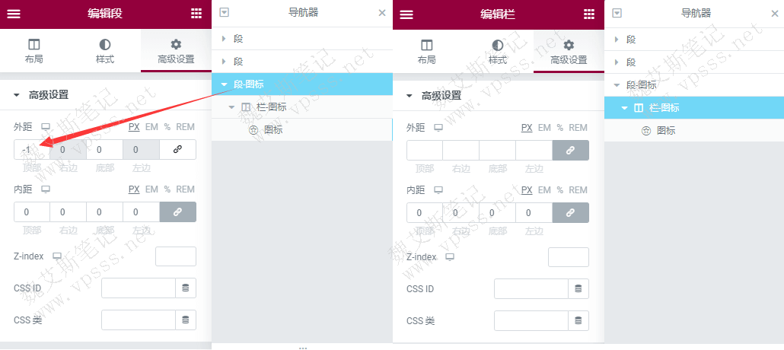This screenshot has height=350, width=784.
Task: Collapse 栏-图标 arrow in left 导航器
Action: tap(231, 107)
